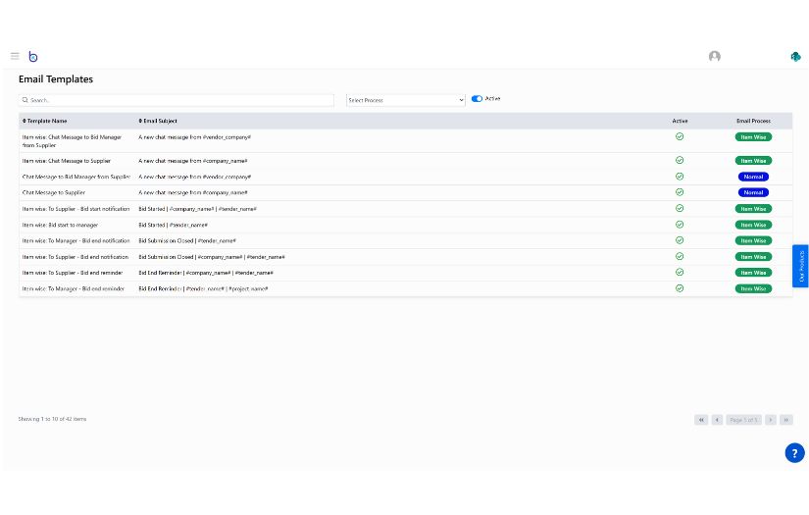
Task: Open the Select Process dropdown
Action: pos(406,100)
